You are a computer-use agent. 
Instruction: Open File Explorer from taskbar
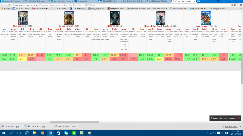pyautogui.click(x=35, y=133)
